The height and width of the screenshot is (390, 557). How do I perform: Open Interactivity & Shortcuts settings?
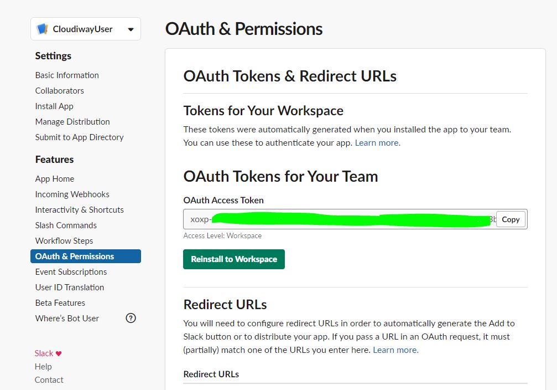tap(79, 209)
